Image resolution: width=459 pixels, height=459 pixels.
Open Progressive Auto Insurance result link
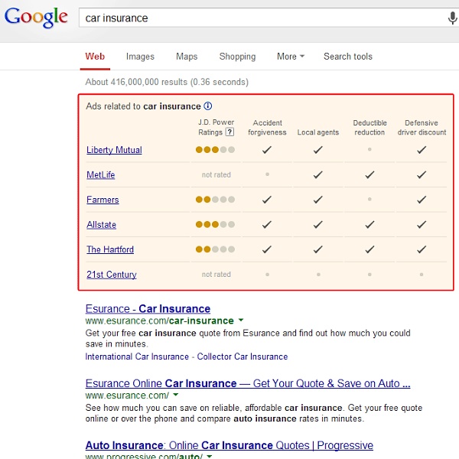(229, 445)
